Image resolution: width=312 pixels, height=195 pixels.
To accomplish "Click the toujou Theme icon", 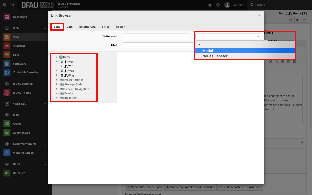I will tap(7, 93).
